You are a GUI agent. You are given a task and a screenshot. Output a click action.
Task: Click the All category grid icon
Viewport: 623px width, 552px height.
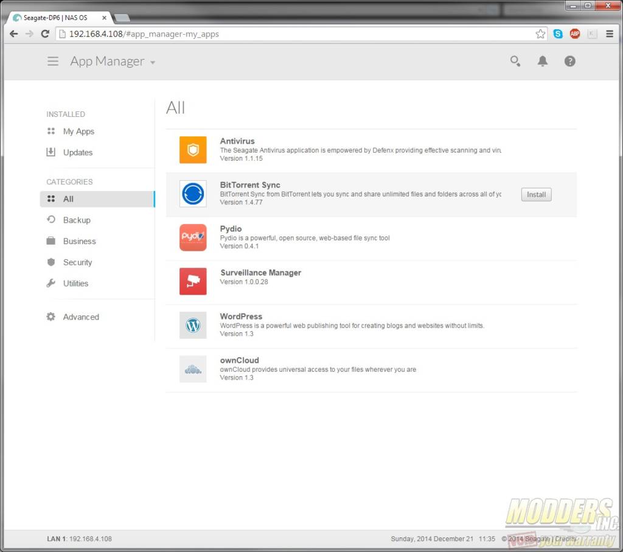[51, 198]
